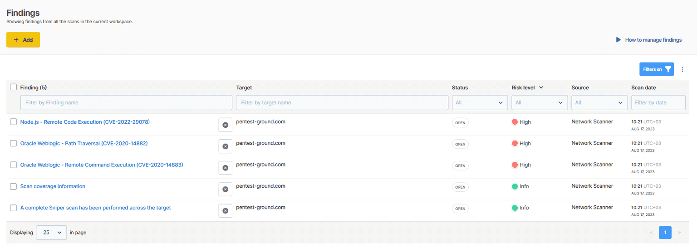Open the three-dot options menu
This screenshot has height=248, width=697.
[682, 69]
